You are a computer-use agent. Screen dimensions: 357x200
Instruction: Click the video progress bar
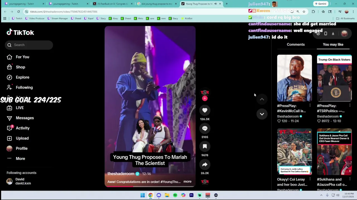click(150, 186)
